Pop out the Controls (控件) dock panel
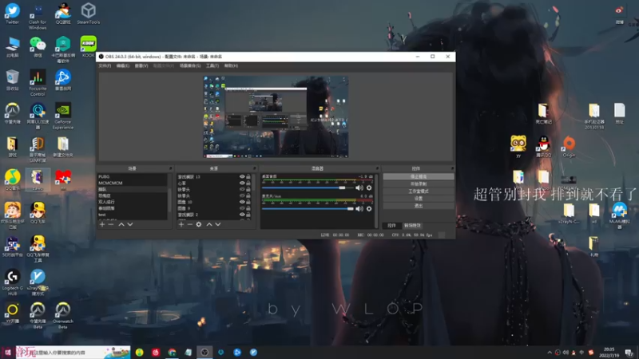 (x=452, y=168)
